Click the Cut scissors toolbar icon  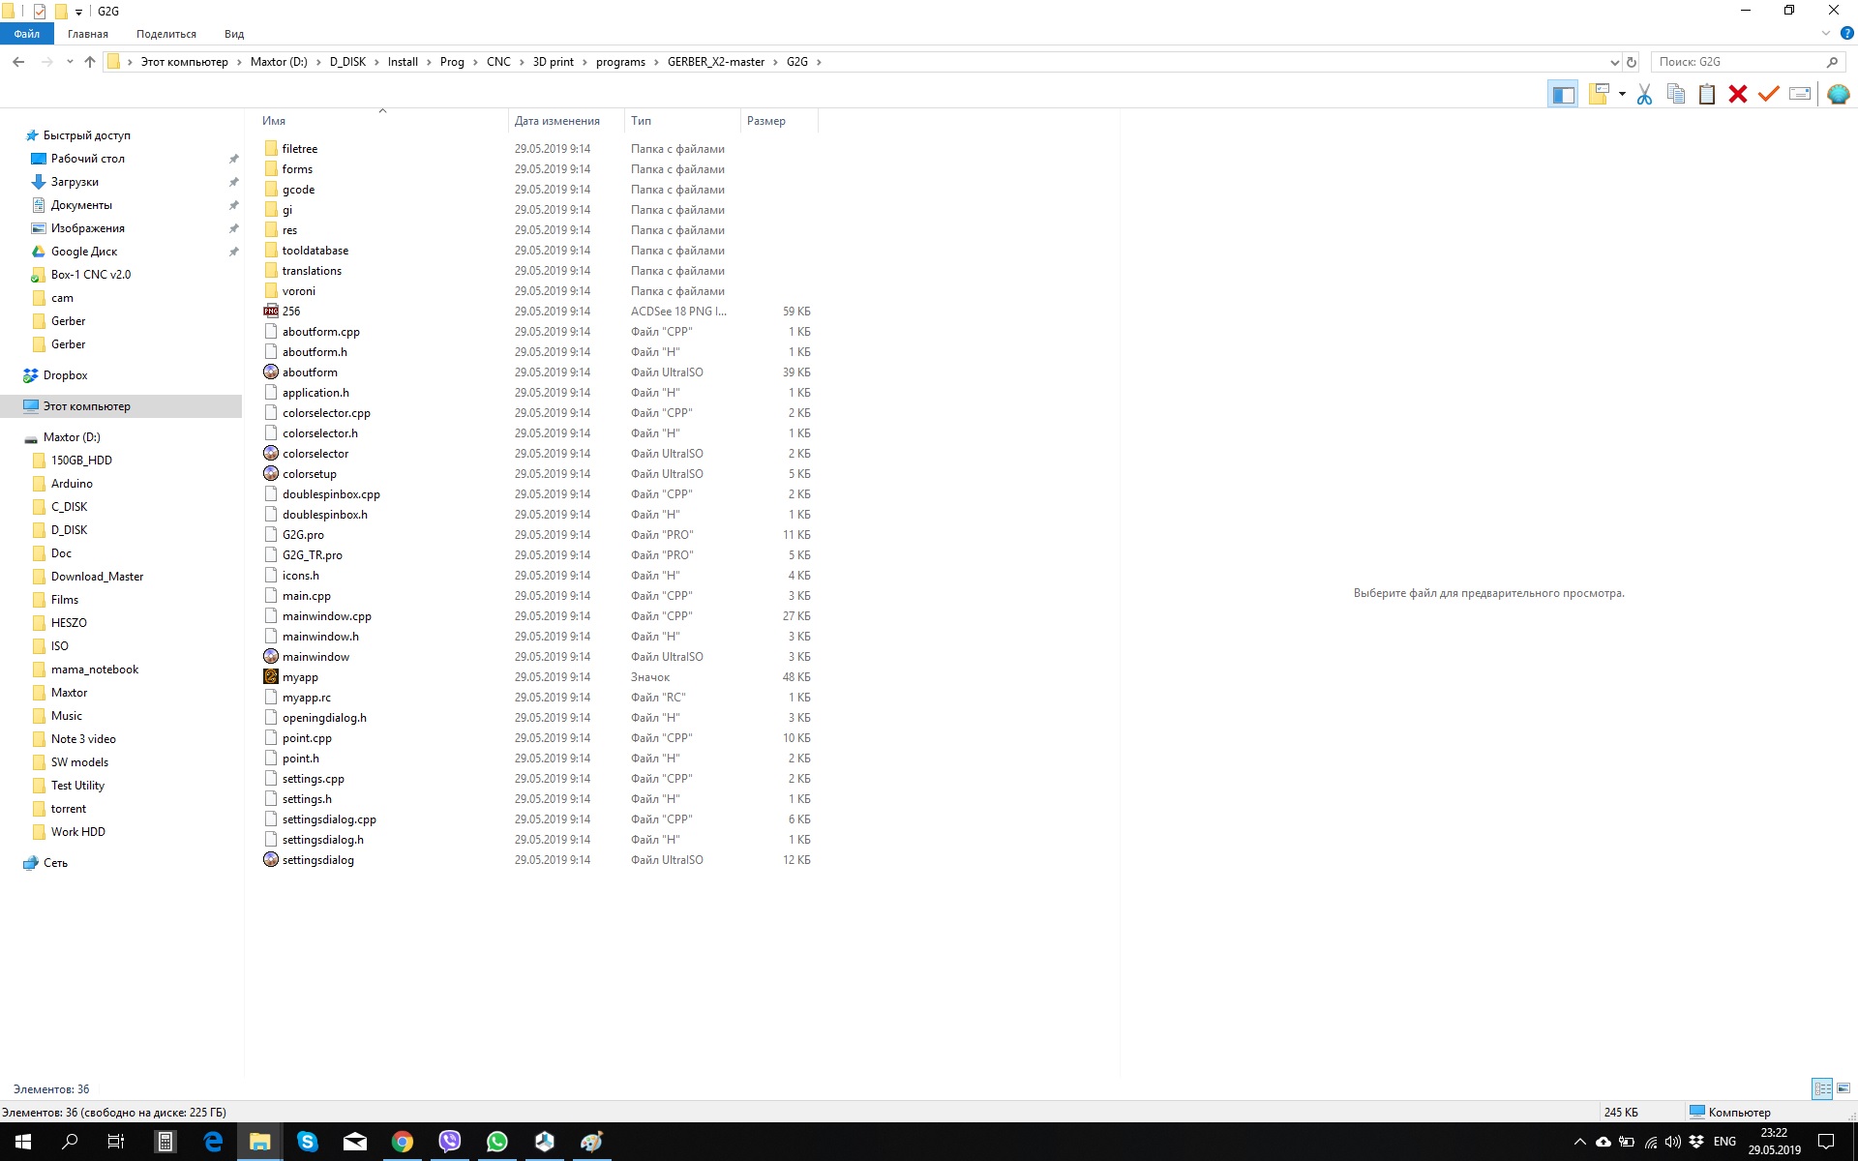click(1644, 94)
